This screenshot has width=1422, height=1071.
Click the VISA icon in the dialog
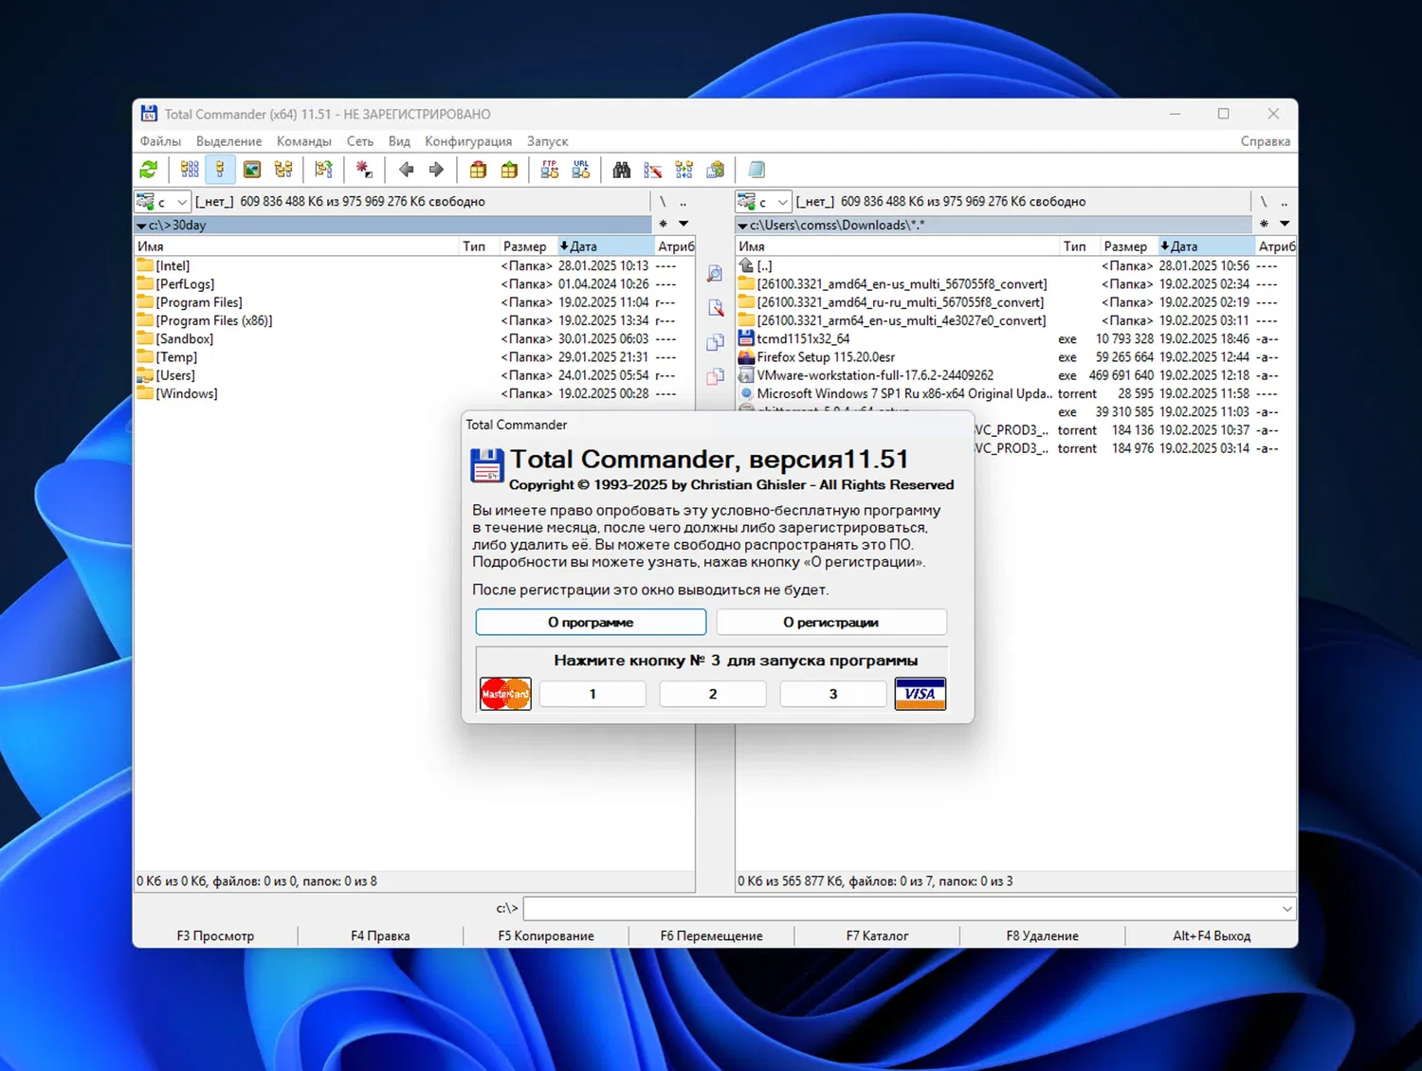920,694
